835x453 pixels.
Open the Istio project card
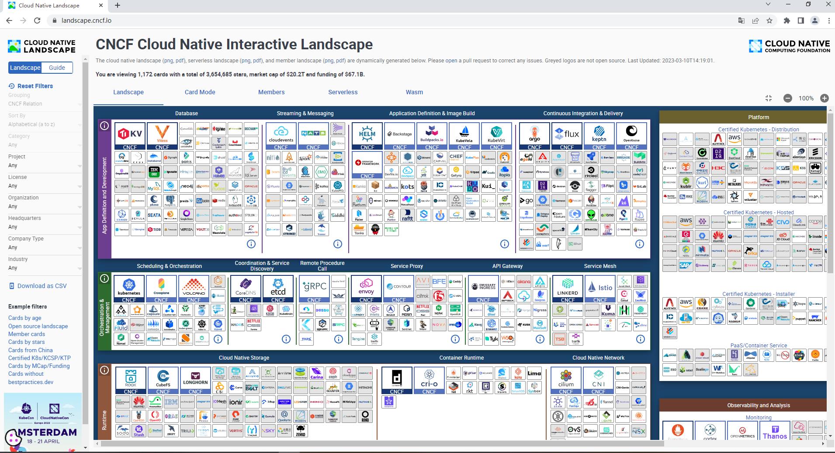pyautogui.click(x=600, y=289)
